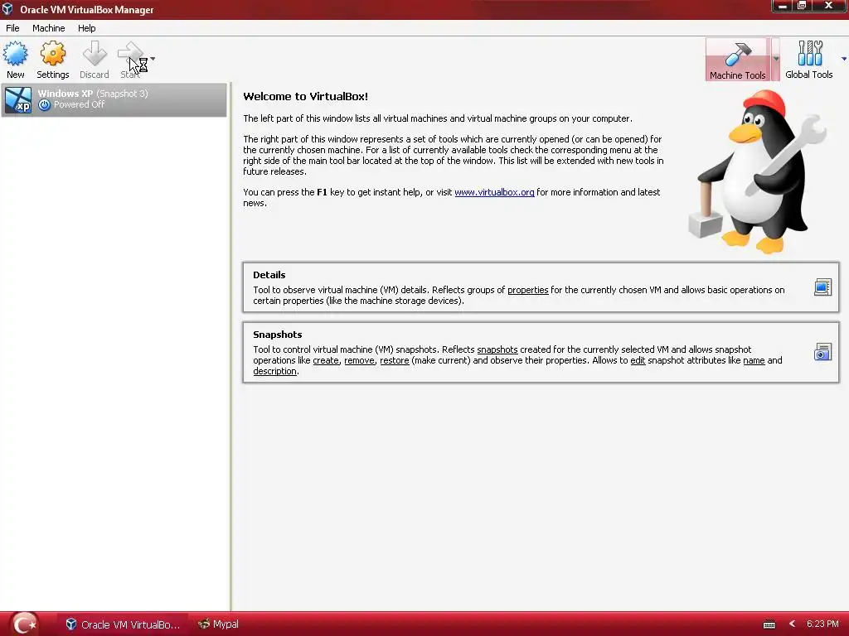Close the VirtualBox Manager window

828,6
